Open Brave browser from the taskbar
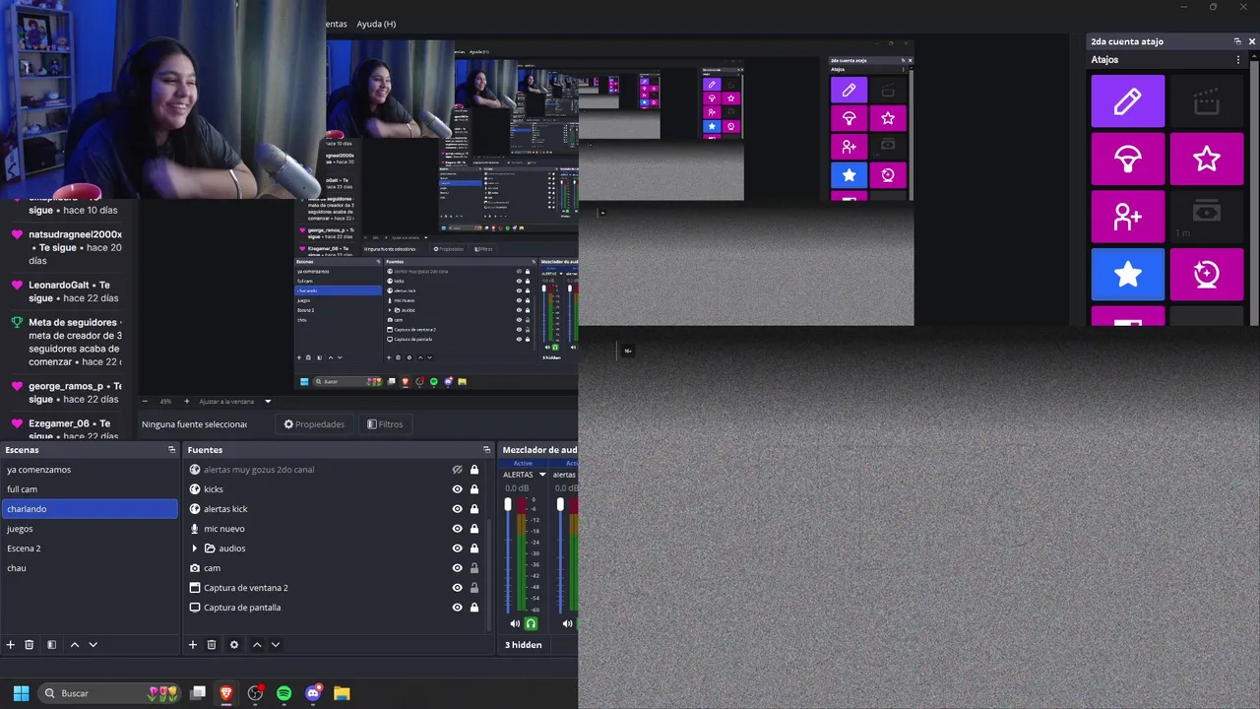This screenshot has height=709, width=1260. coord(226,693)
